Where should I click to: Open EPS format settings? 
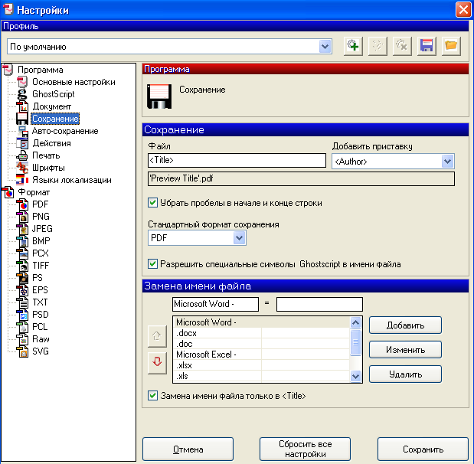40,290
